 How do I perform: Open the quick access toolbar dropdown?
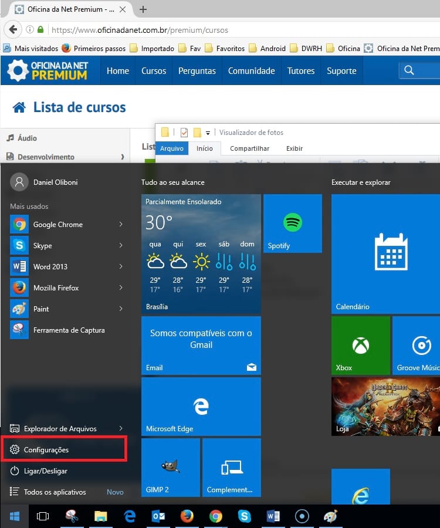tap(208, 133)
